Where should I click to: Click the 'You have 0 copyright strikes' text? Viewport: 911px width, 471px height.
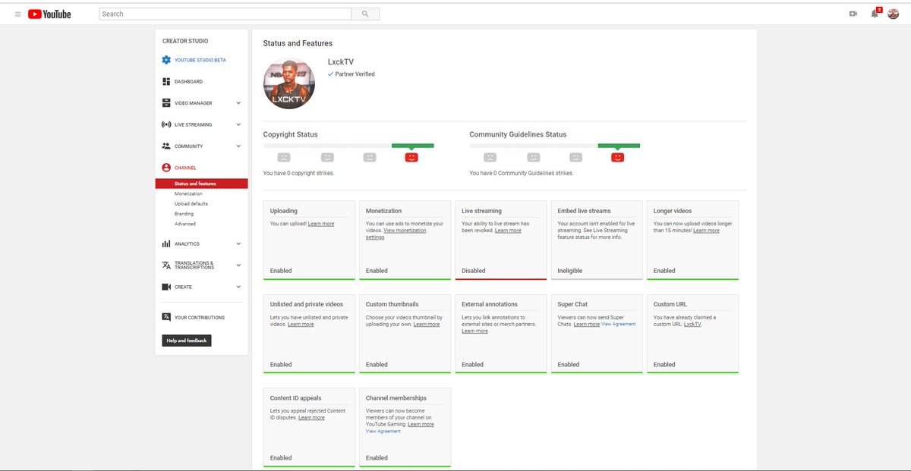tap(298, 173)
